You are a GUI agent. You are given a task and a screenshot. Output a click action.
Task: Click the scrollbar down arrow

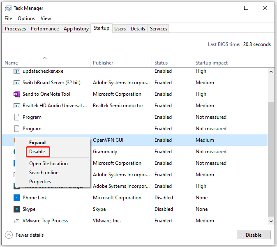[271, 222]
